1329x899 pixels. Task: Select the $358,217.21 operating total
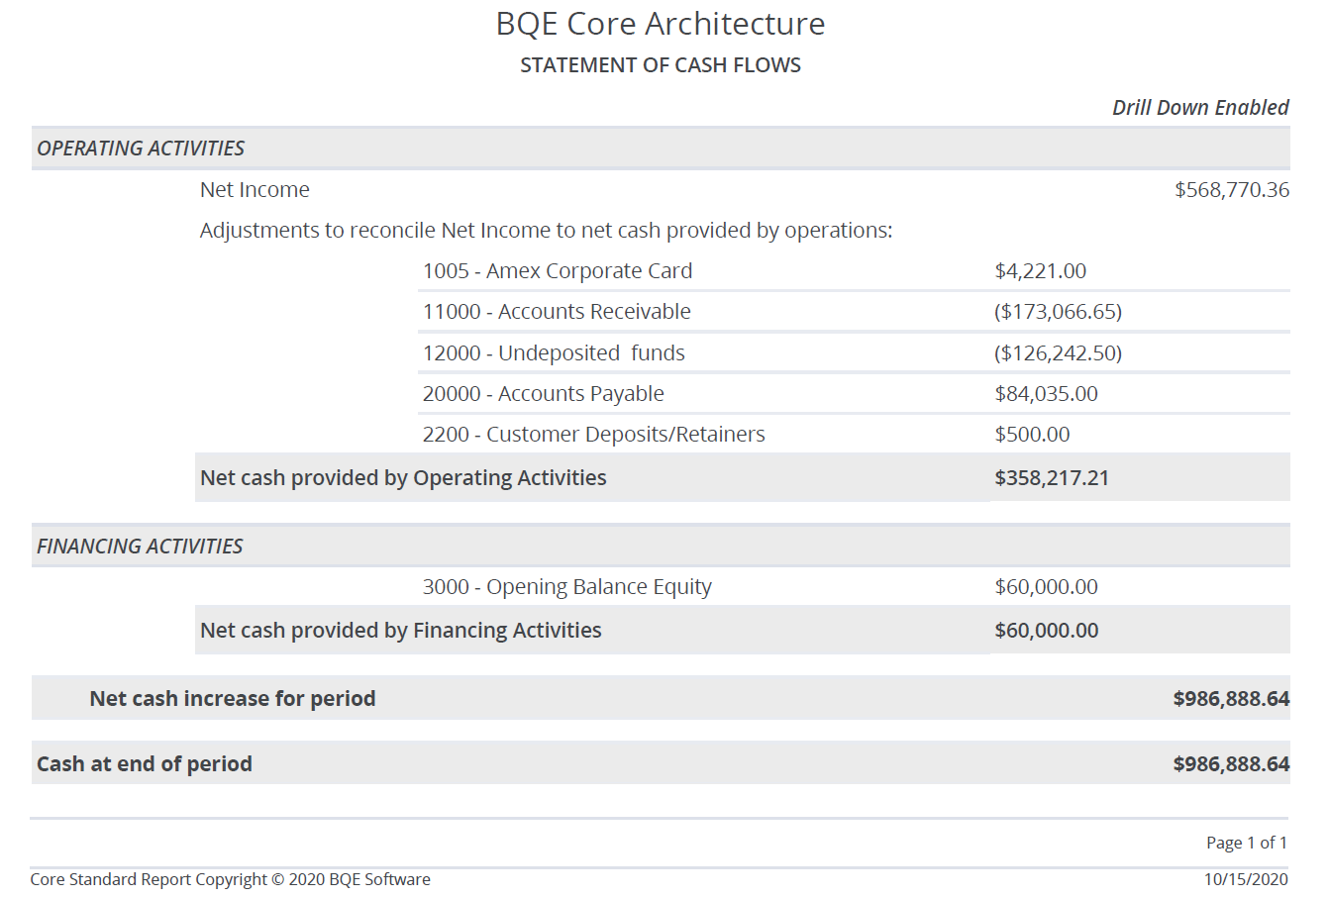[x=1052, y=478]
